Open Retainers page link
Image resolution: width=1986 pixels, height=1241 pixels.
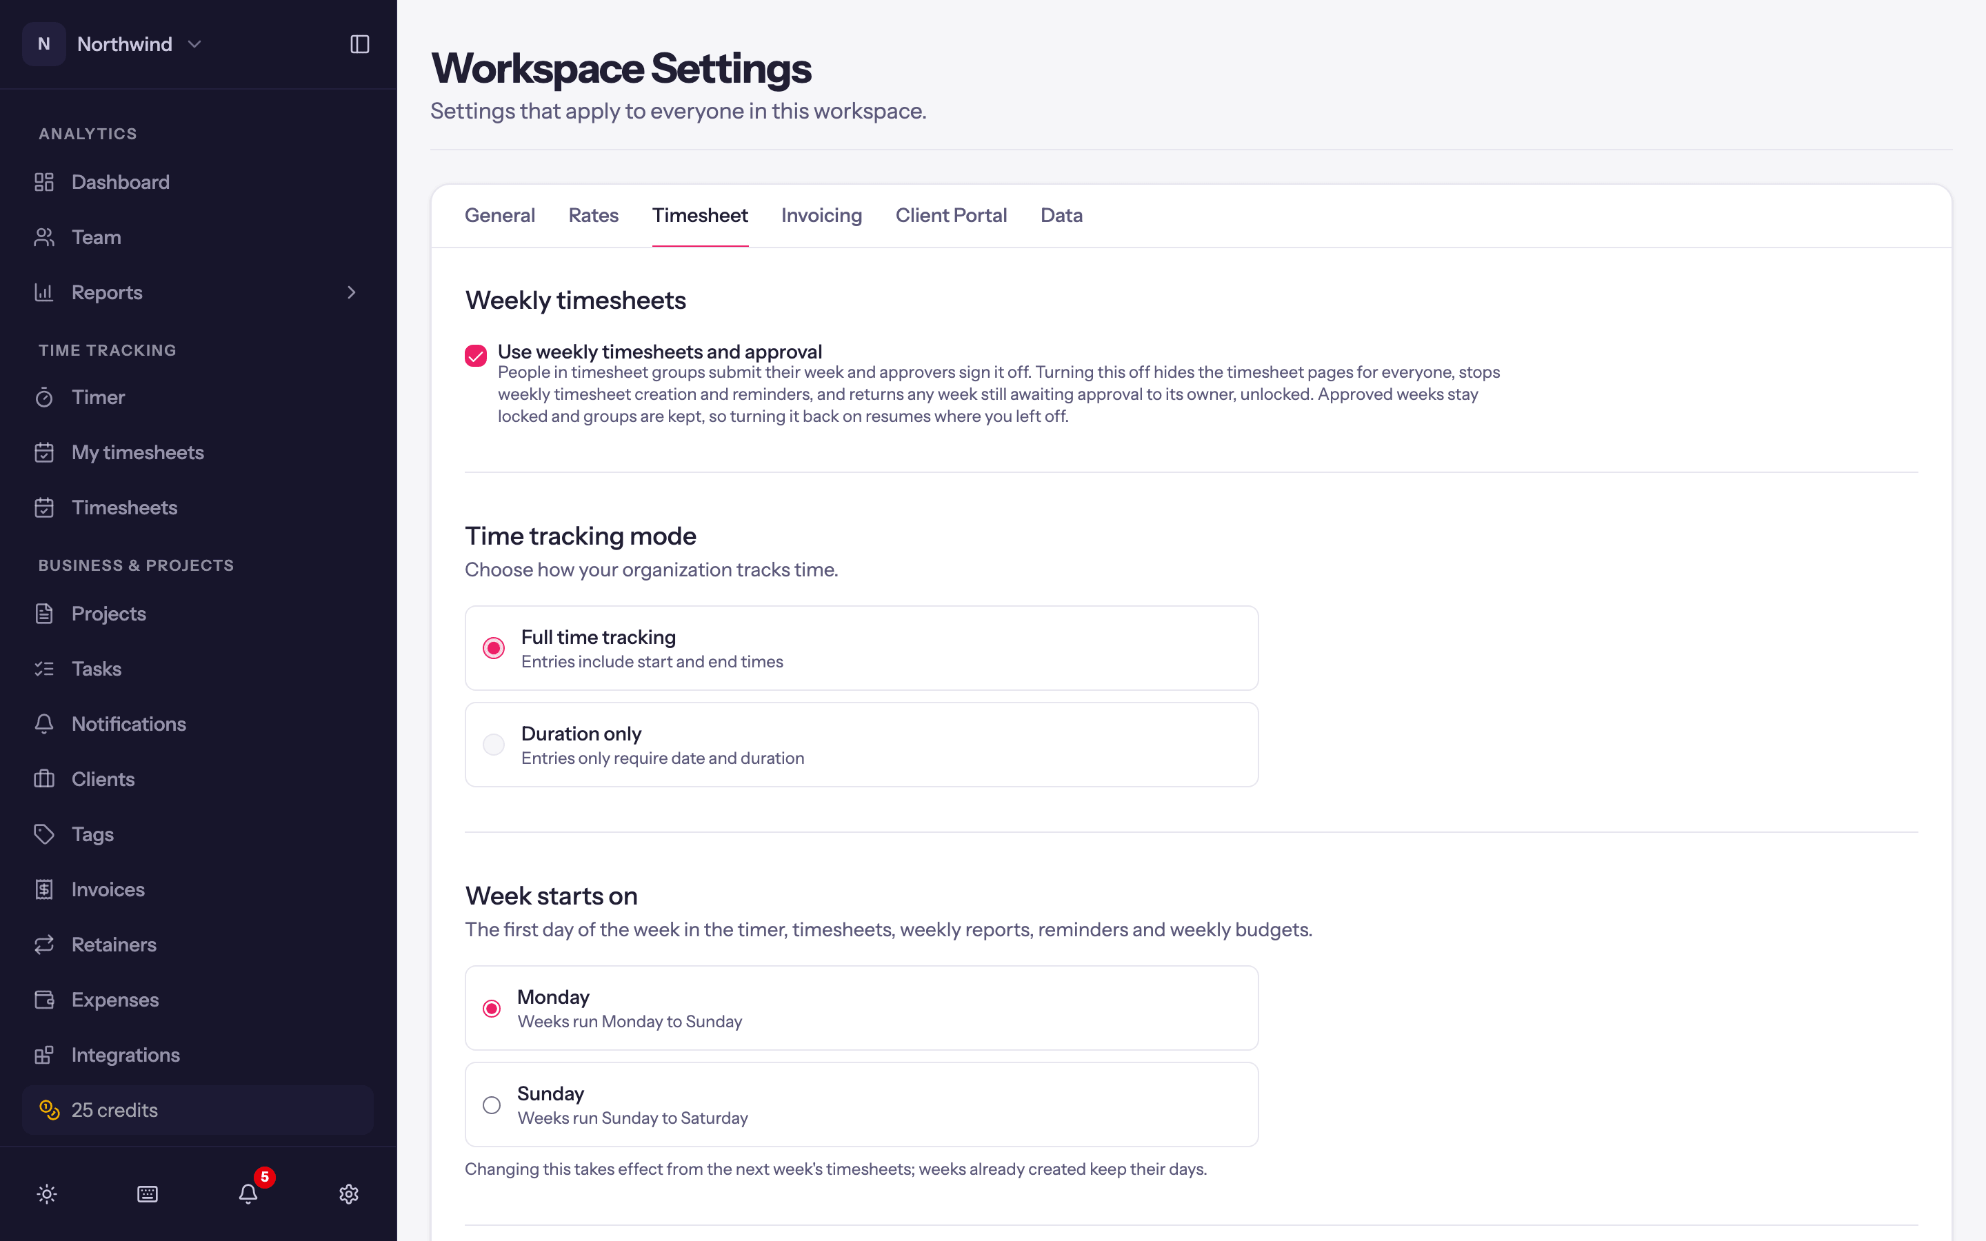[198, 944]
